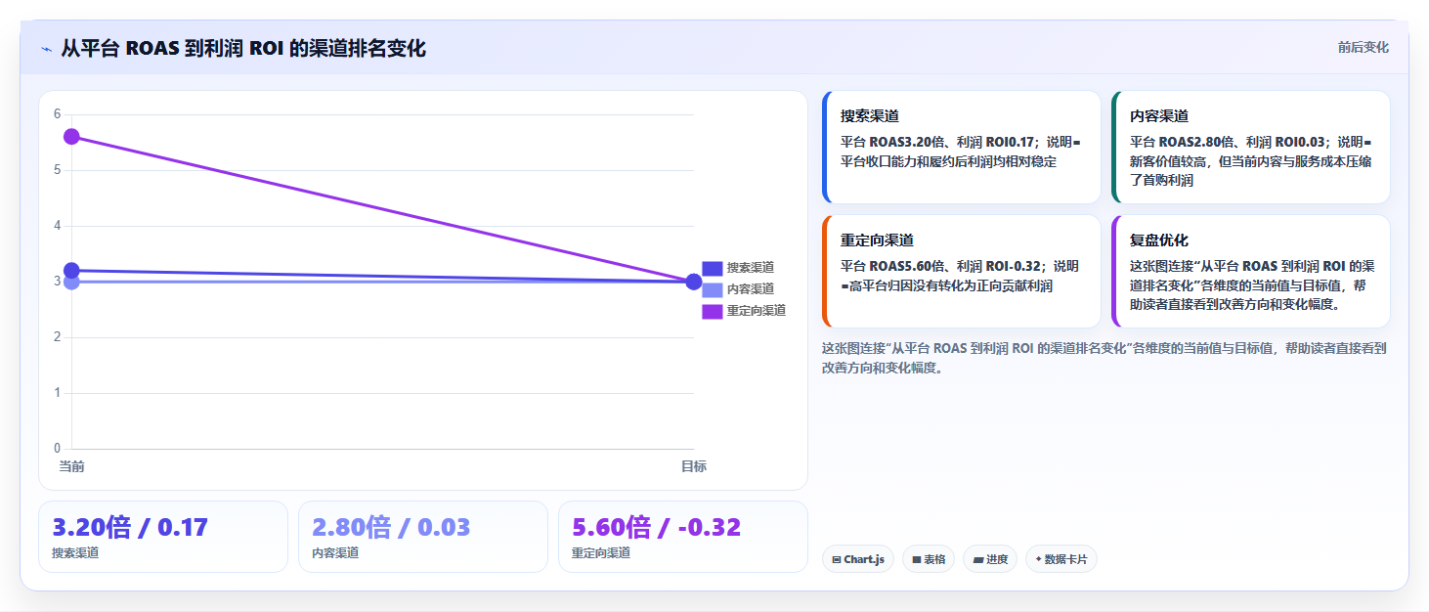Click the description paragraph below the cards

point(1104,358)
